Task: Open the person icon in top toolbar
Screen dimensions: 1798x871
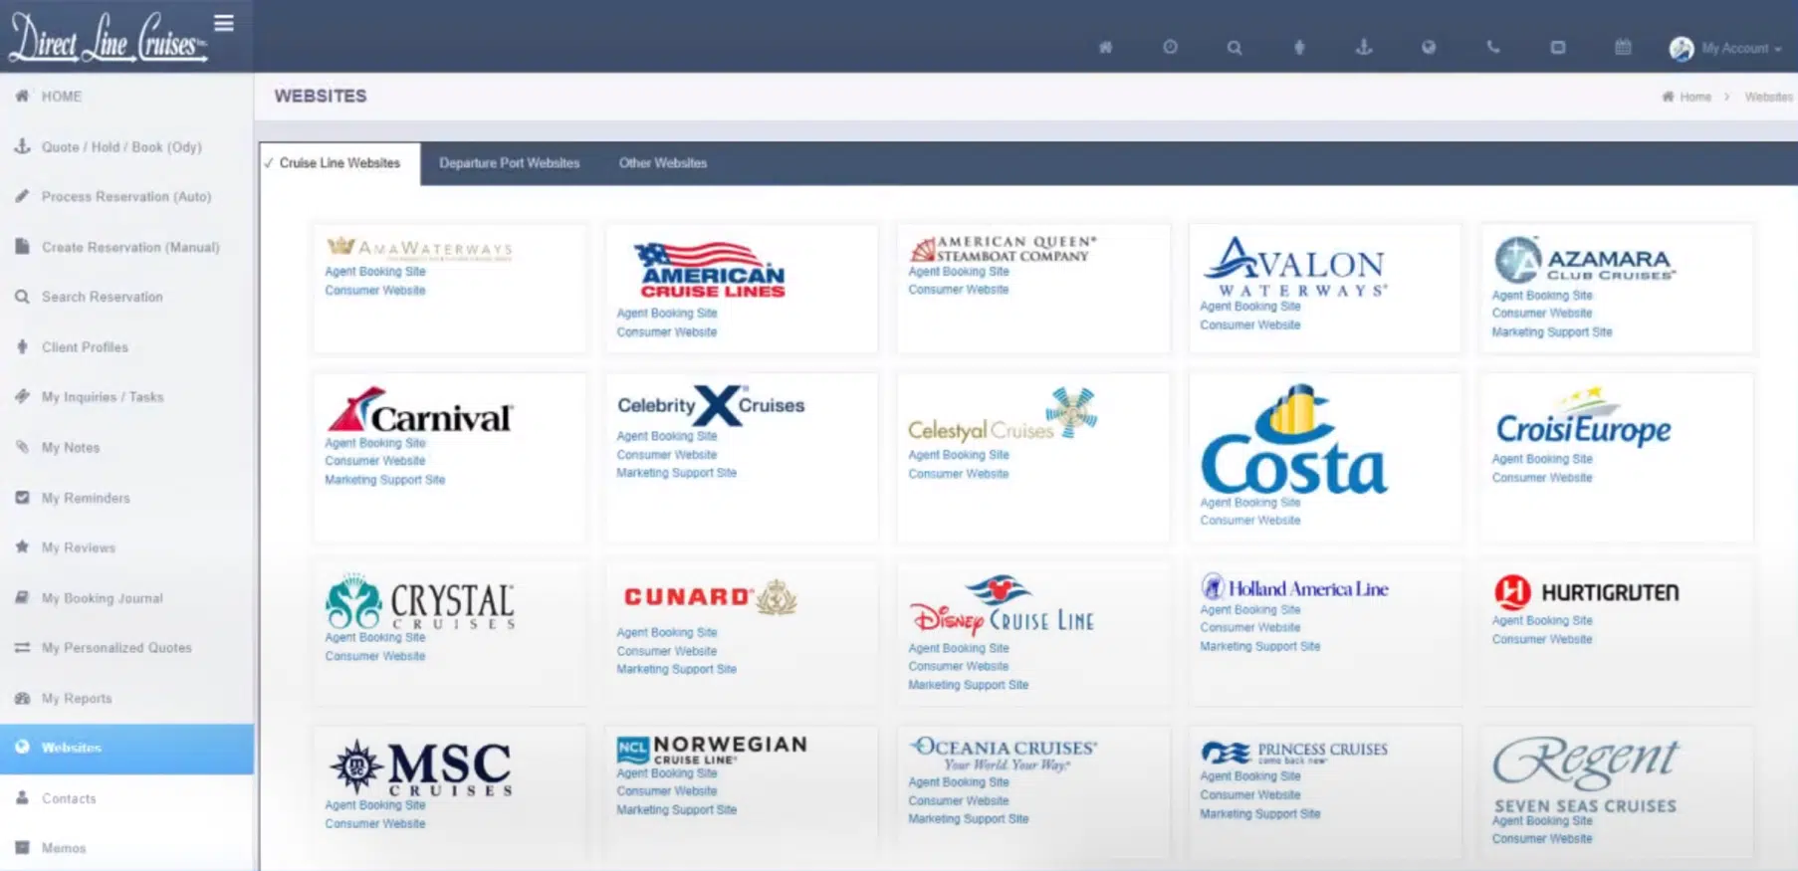Action: 1299,47
